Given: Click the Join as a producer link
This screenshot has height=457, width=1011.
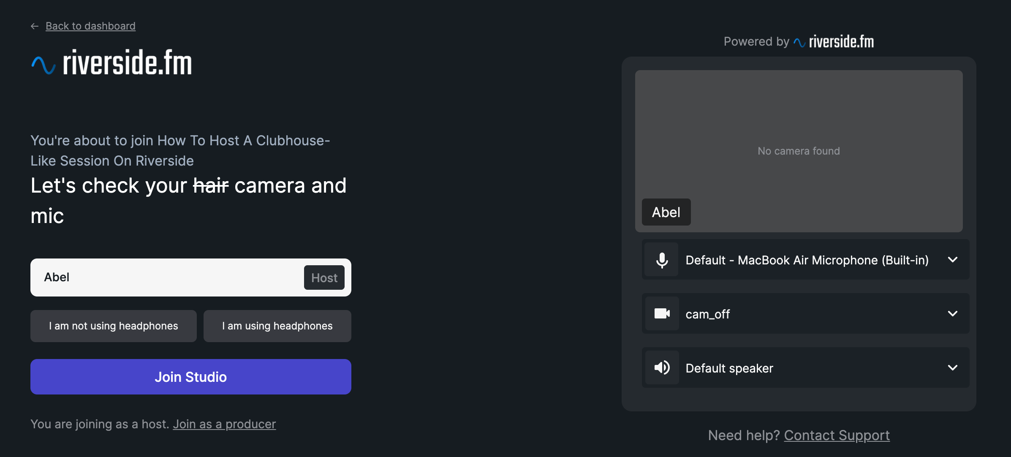Looking at the screenshot, I should pos(224,424).
